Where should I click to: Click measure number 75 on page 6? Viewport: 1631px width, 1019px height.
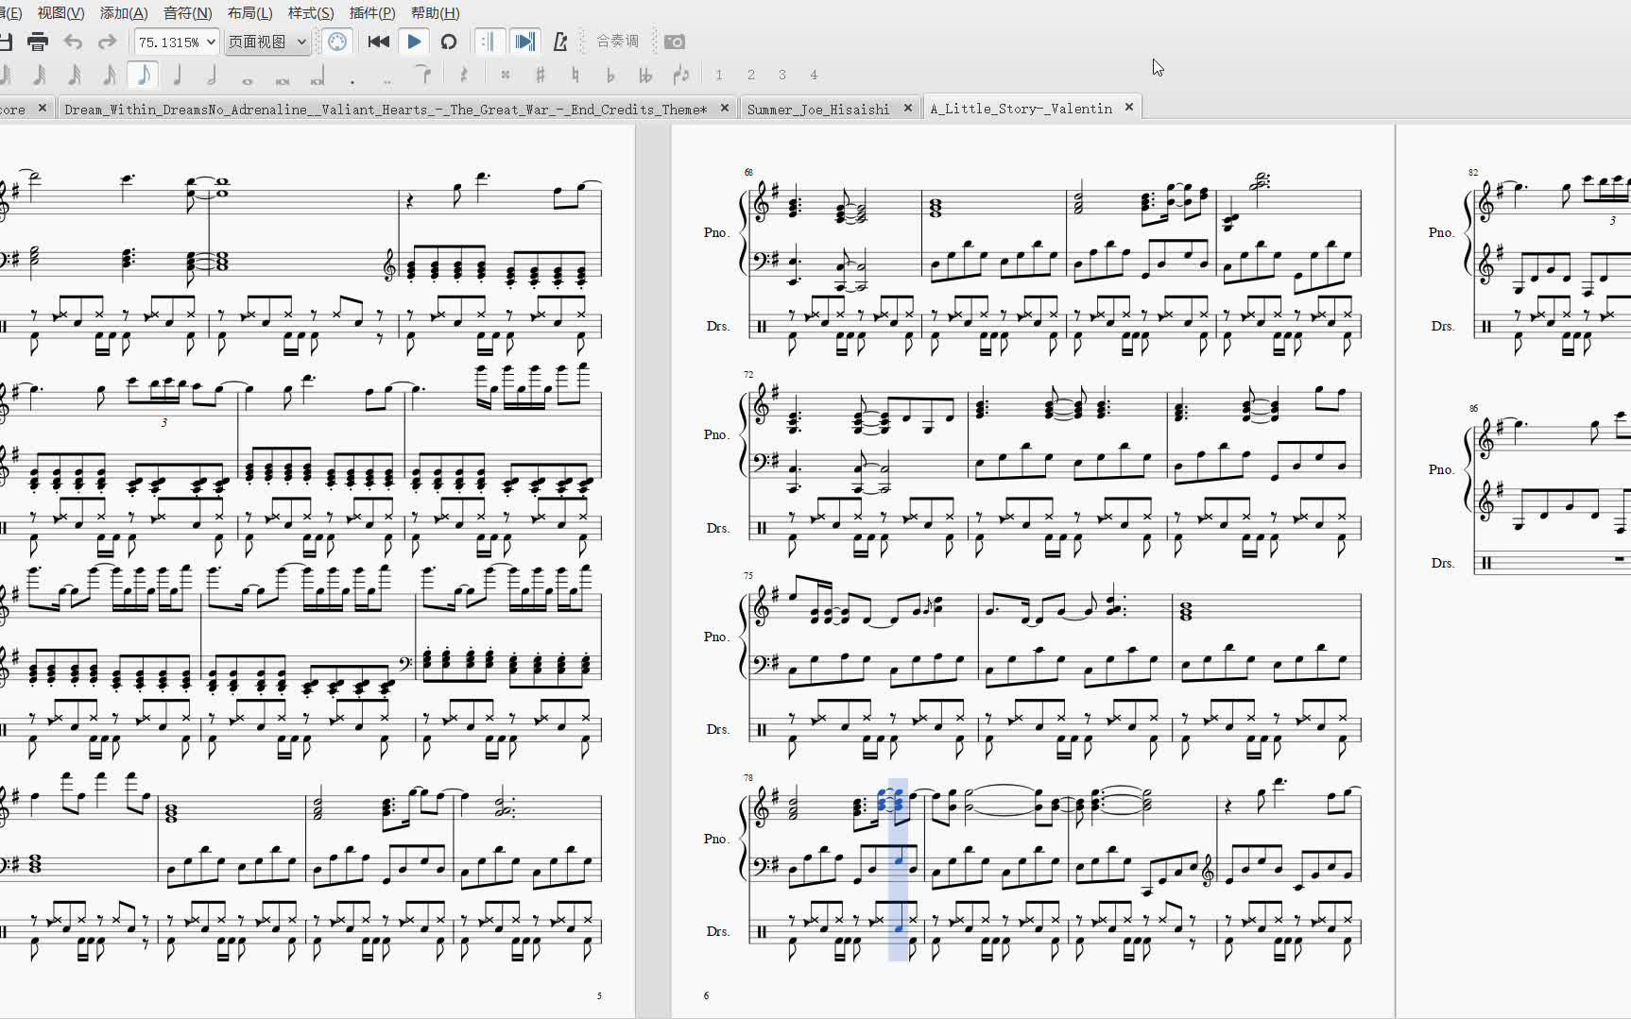(x=748, y=575)
